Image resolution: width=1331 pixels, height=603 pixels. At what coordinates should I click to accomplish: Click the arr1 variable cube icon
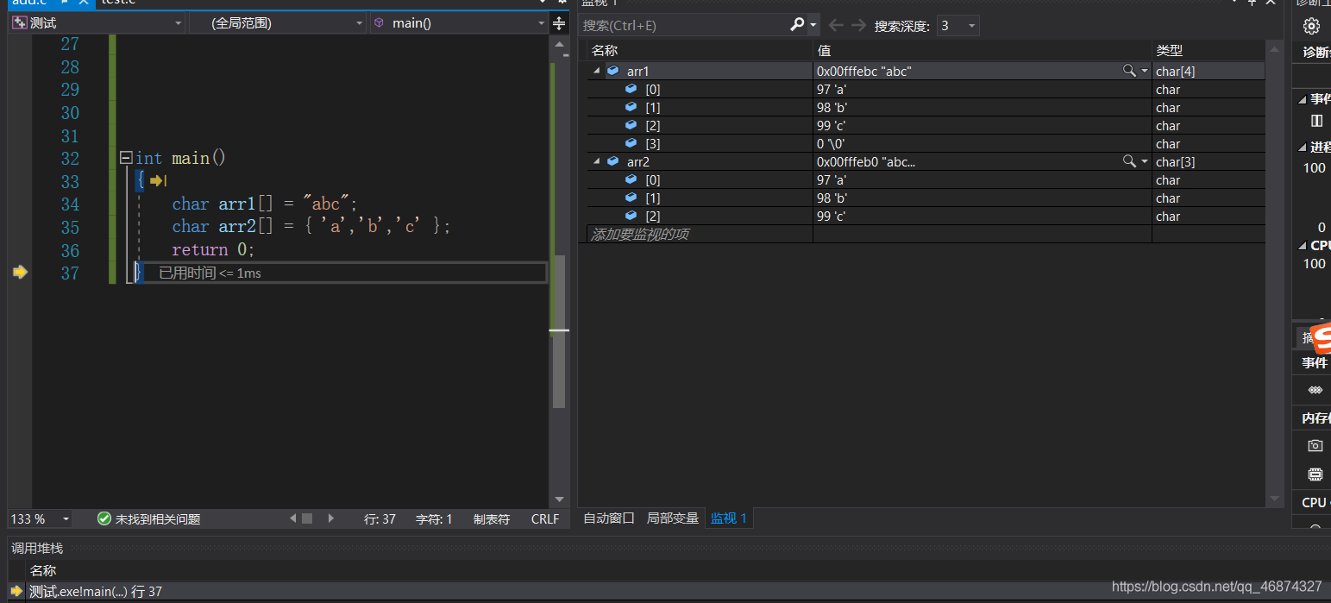click(612, 71)
